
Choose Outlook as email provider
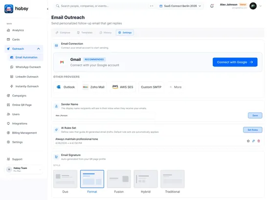tap(66, 87)
